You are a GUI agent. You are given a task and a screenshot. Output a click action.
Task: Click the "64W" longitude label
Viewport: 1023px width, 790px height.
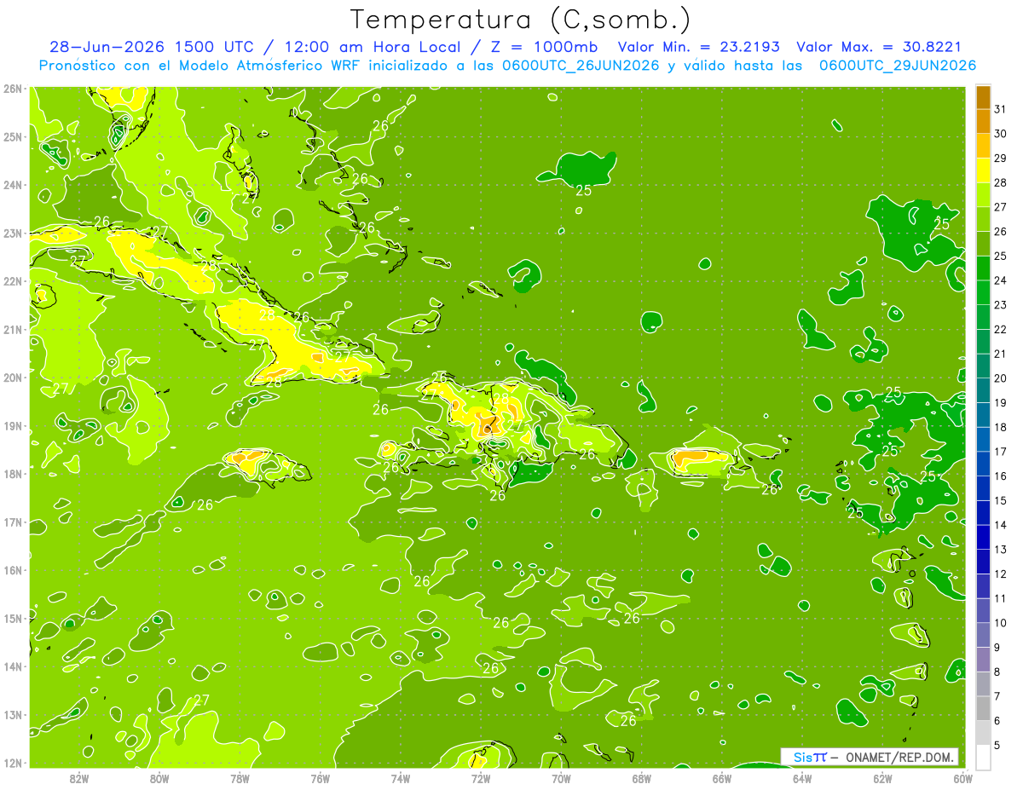point(802,779)
